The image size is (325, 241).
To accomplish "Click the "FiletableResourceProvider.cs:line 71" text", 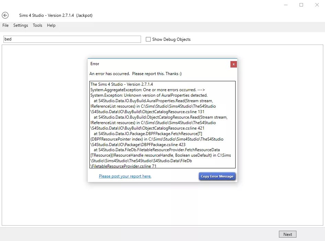I will click(123, 166).
